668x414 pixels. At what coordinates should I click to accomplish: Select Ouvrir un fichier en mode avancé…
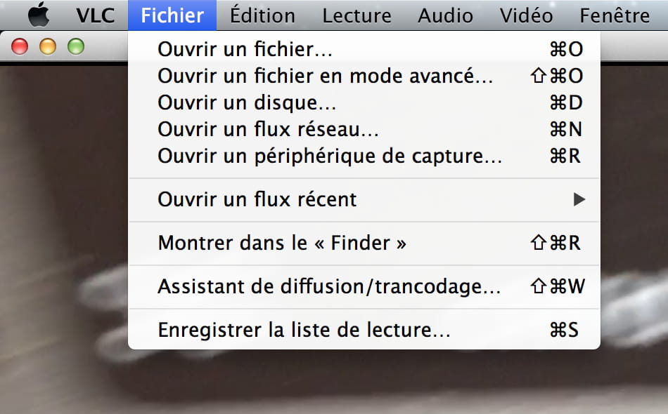coord(364,76)
